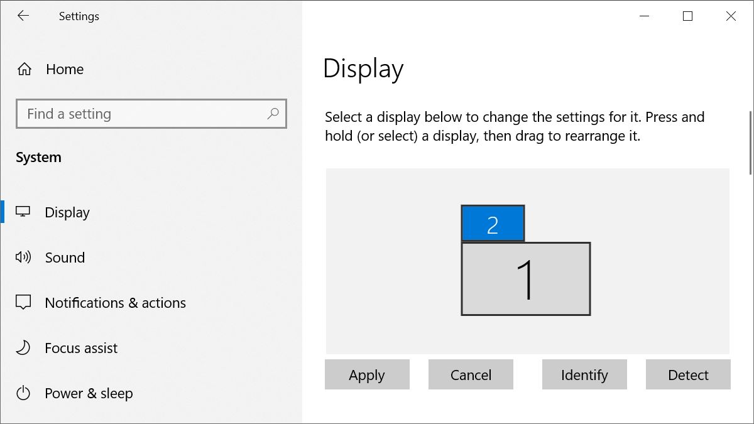The height and width of the screenshot is (424, 754).
Task: Click the monitor icon beside Display
Action: pyautogui.click(x=23, y=212)
